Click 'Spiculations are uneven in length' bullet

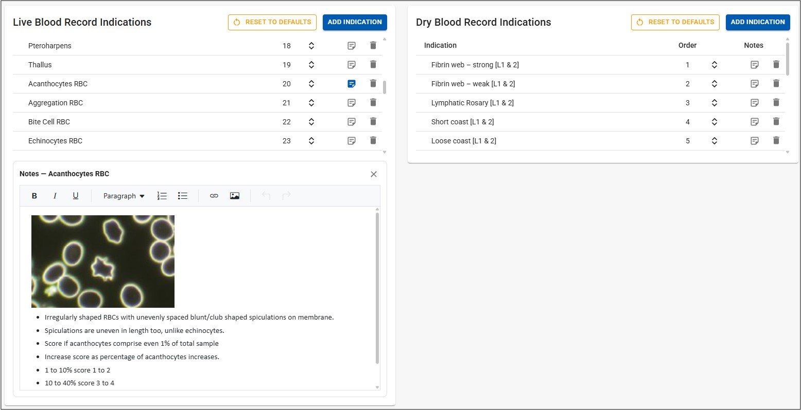[x=134, y=330]
